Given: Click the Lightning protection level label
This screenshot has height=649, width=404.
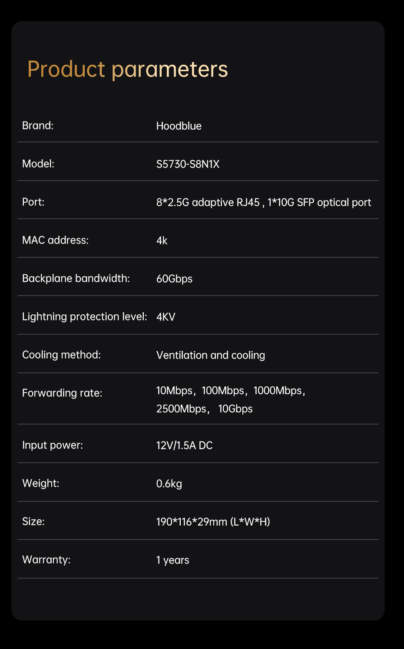Looking at the screenshot, I should point(85,316).
